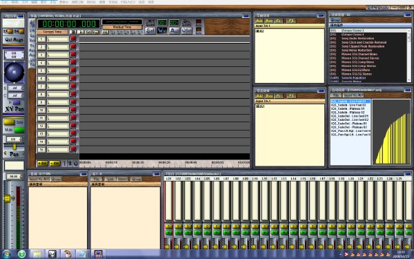This screenshot has height=259, width=414.
Task: Select IQS_FadeOut - Plateau 01 preset
Action: click(x=351, y=124)
